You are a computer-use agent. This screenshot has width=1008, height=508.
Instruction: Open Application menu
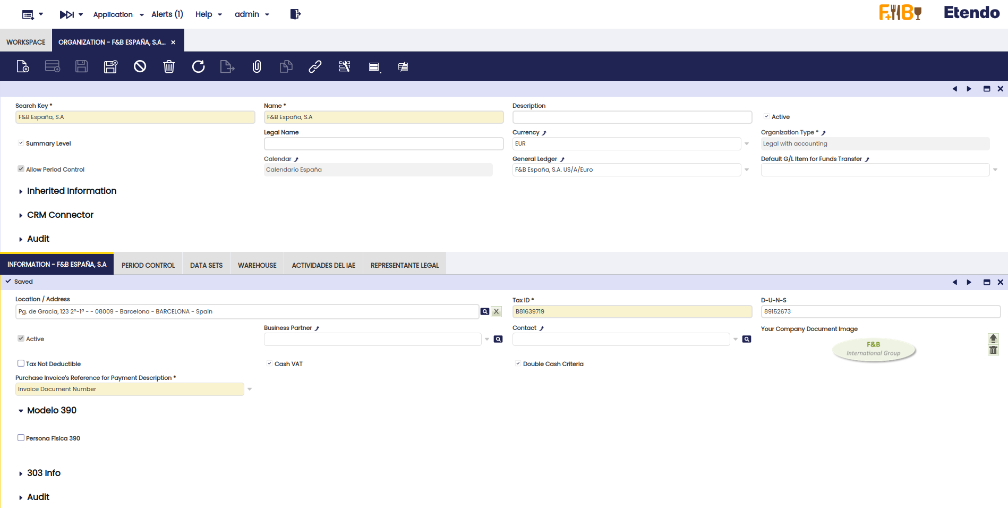118,14
